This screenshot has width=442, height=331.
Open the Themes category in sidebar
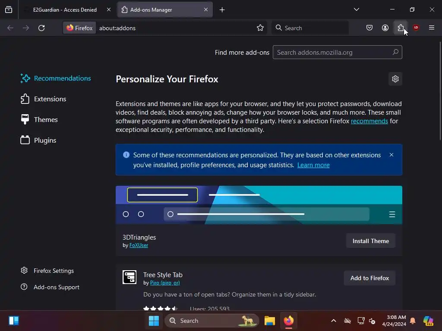tap(39, 120)
